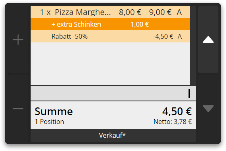Click the 1 x quantity on pizza row
This screenshot has height=151, width=226.
(45, 12)
